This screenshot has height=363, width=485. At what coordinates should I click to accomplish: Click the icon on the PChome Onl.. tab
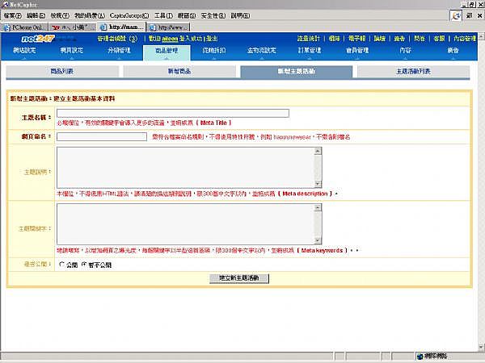pos(6,27)
